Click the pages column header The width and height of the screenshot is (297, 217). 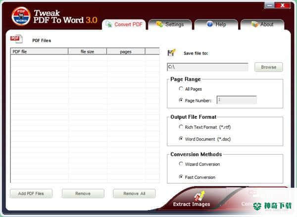pyautogui.click(x=126, y=52)
